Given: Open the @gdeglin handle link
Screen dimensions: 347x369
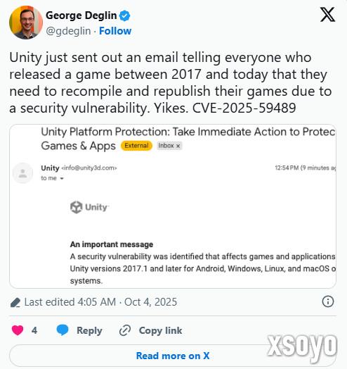Looking at the screenshot, I should point(68,31).
